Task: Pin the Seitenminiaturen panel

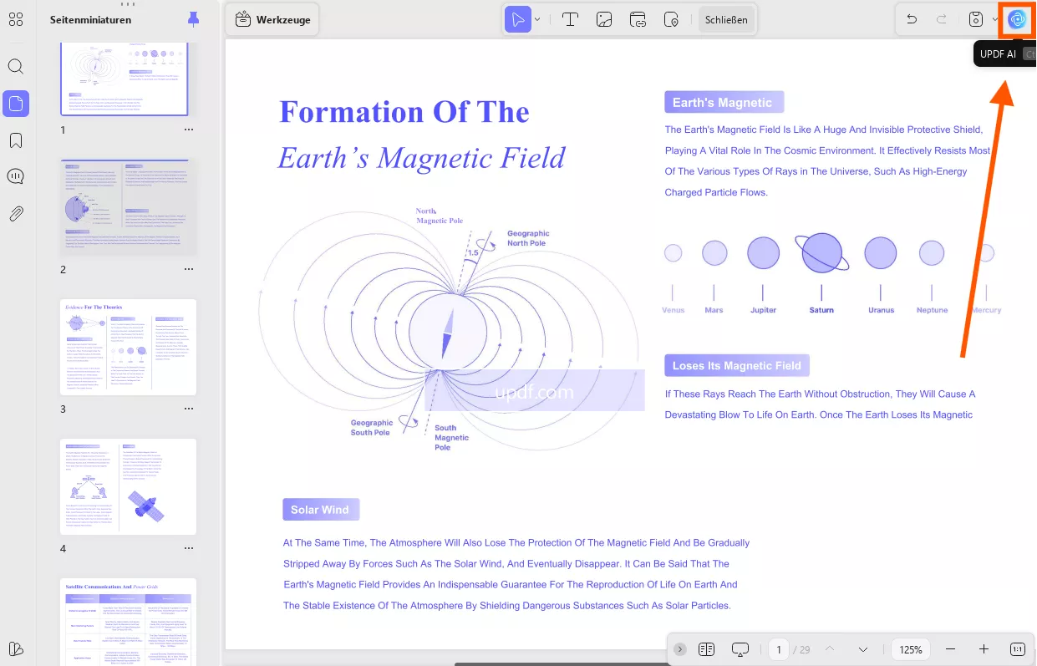Action: click(194, 19)
